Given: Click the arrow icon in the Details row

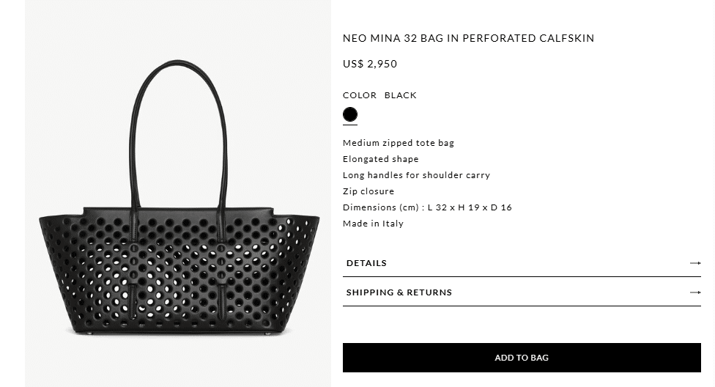Looking at the screenshot, I should (695, 263).
